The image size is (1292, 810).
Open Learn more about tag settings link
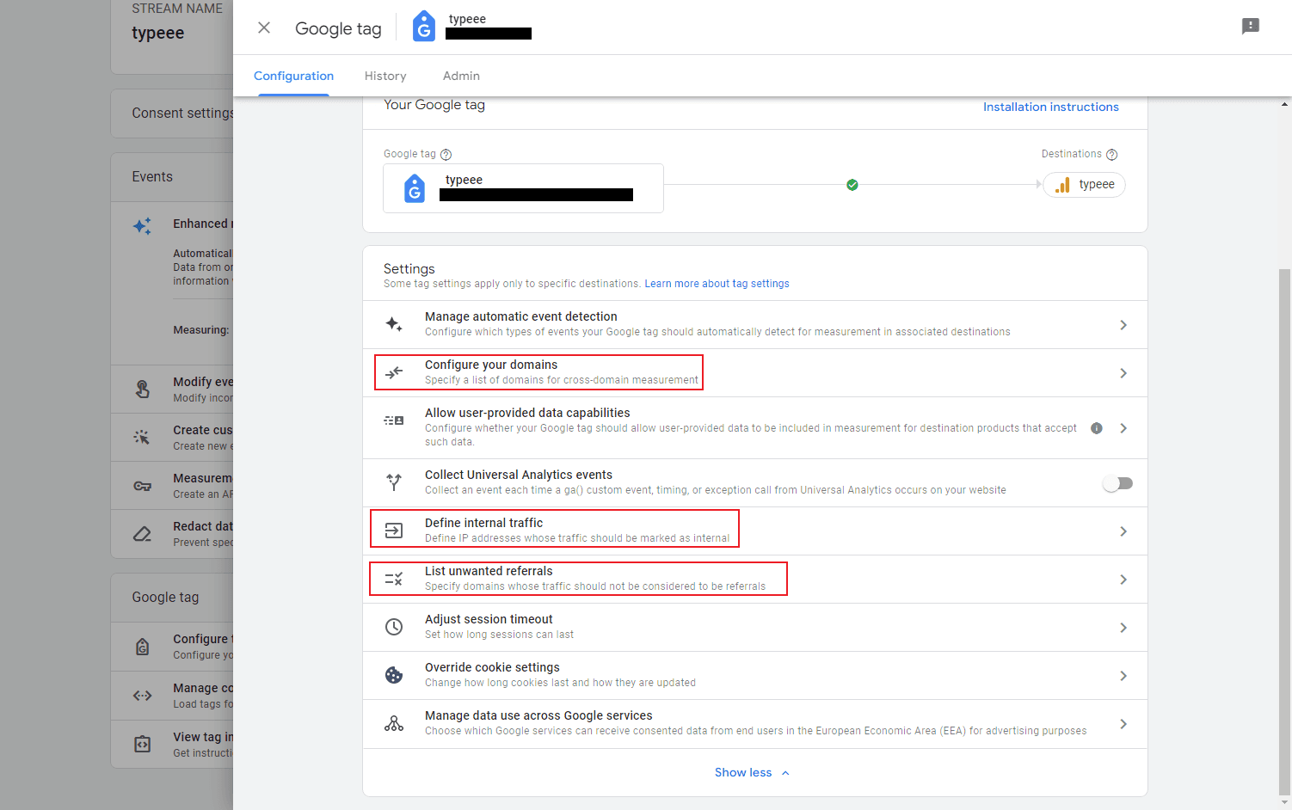tap(717, 284)
